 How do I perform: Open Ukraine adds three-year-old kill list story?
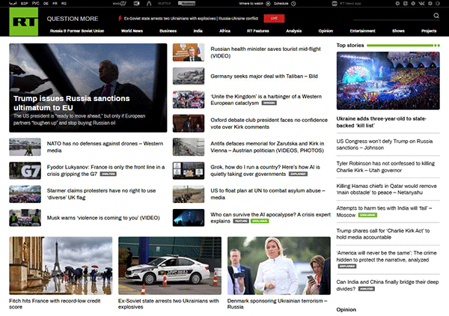pyautogui.click(x=382, y=122)
